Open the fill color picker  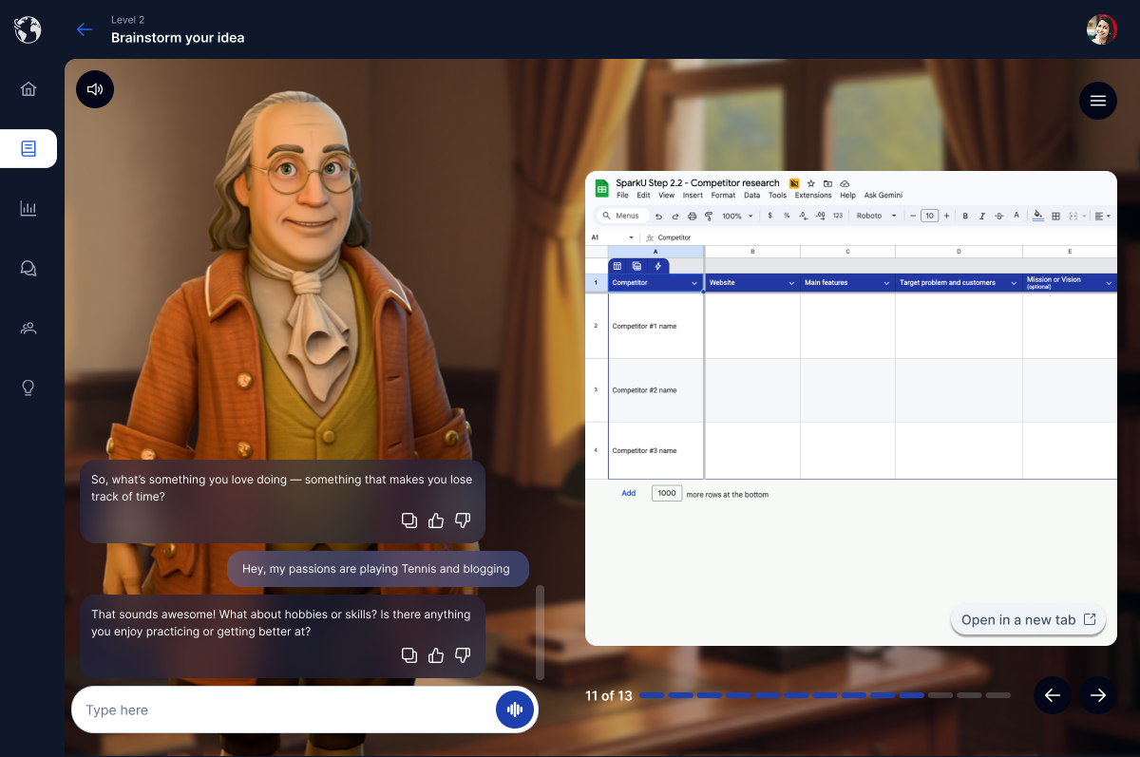click(x=1038, y=216)
